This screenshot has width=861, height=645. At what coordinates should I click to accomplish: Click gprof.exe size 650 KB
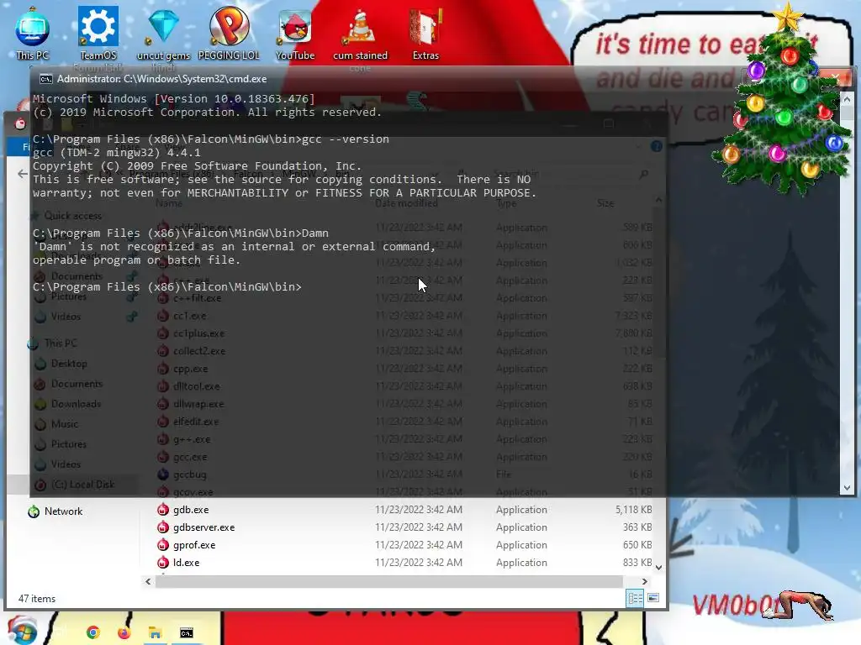click(x=637, y=544)
